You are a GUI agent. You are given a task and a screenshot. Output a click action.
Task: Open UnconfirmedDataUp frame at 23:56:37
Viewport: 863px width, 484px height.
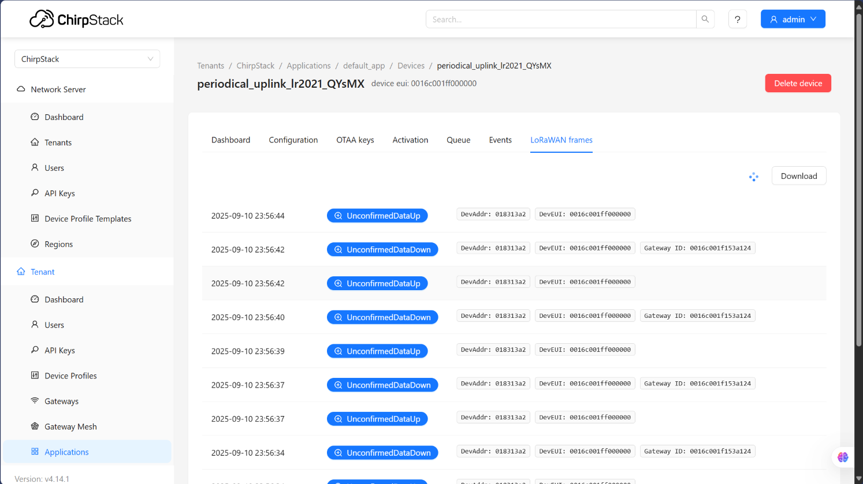tap(377, 419)
